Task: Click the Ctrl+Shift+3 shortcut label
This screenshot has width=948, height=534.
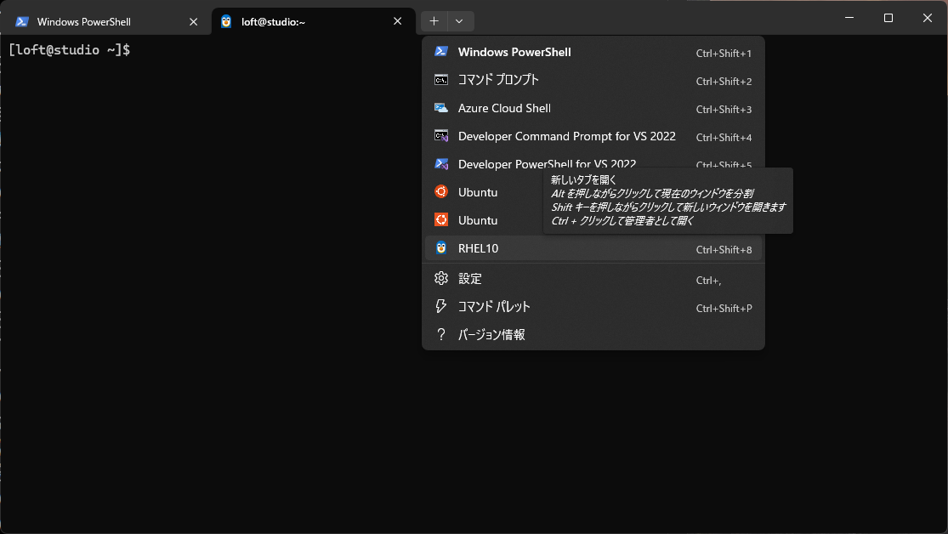Action: 724,110
